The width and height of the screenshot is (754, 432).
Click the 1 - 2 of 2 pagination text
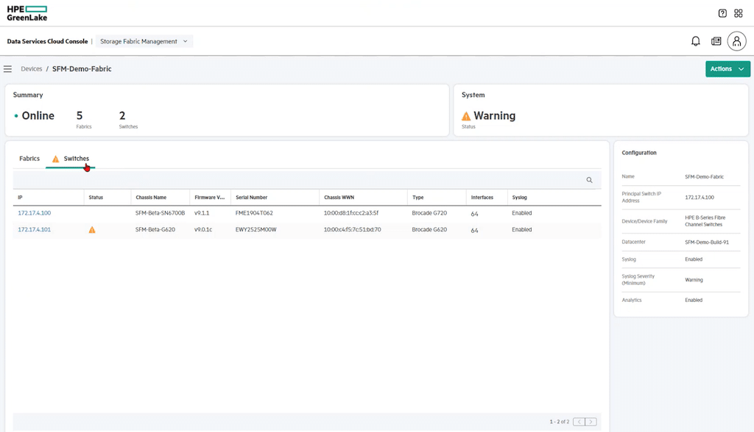[560, 422]
